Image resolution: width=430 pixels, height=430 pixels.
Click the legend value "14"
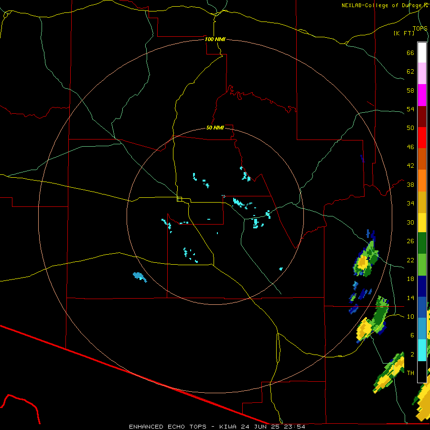(x=410, y=298)
